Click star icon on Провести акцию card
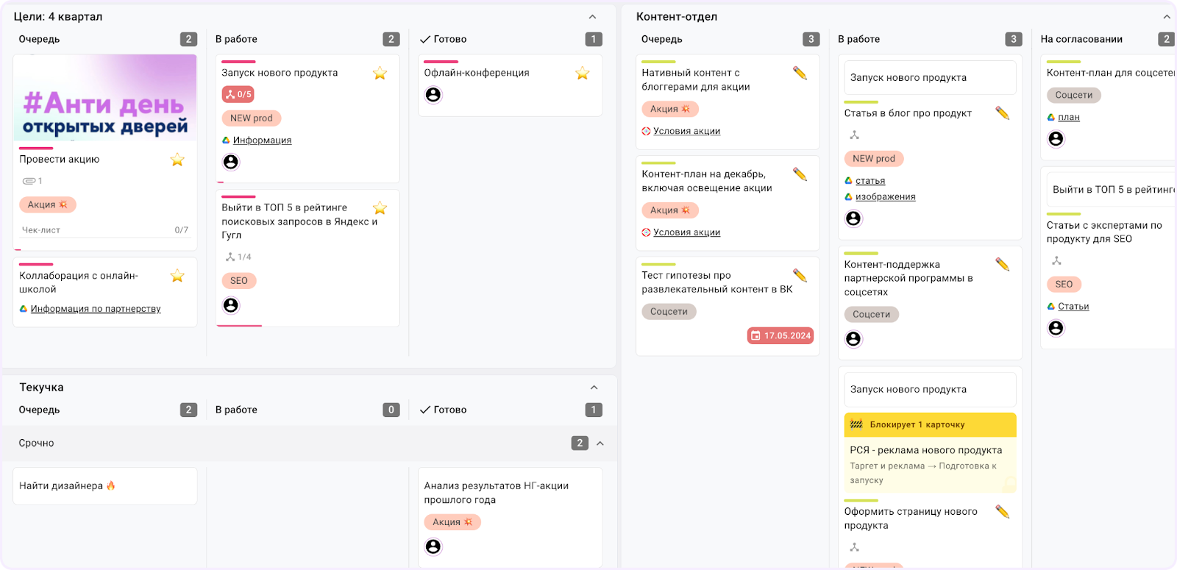 click(177, 160)
